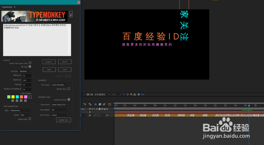This screenshot has height=145, width=264.
Task: Click the fx column header icon
Action: [97, 109]
